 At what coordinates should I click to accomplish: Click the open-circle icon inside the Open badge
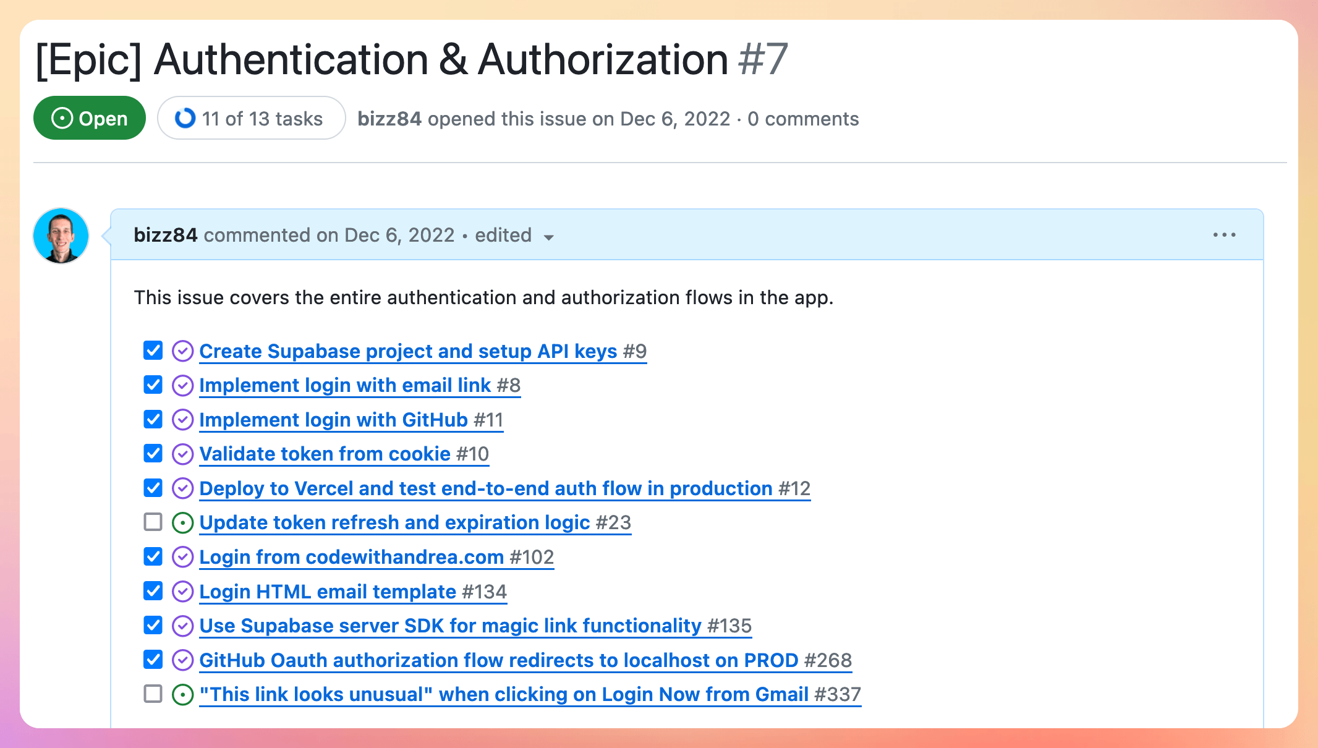pos(61,117)
